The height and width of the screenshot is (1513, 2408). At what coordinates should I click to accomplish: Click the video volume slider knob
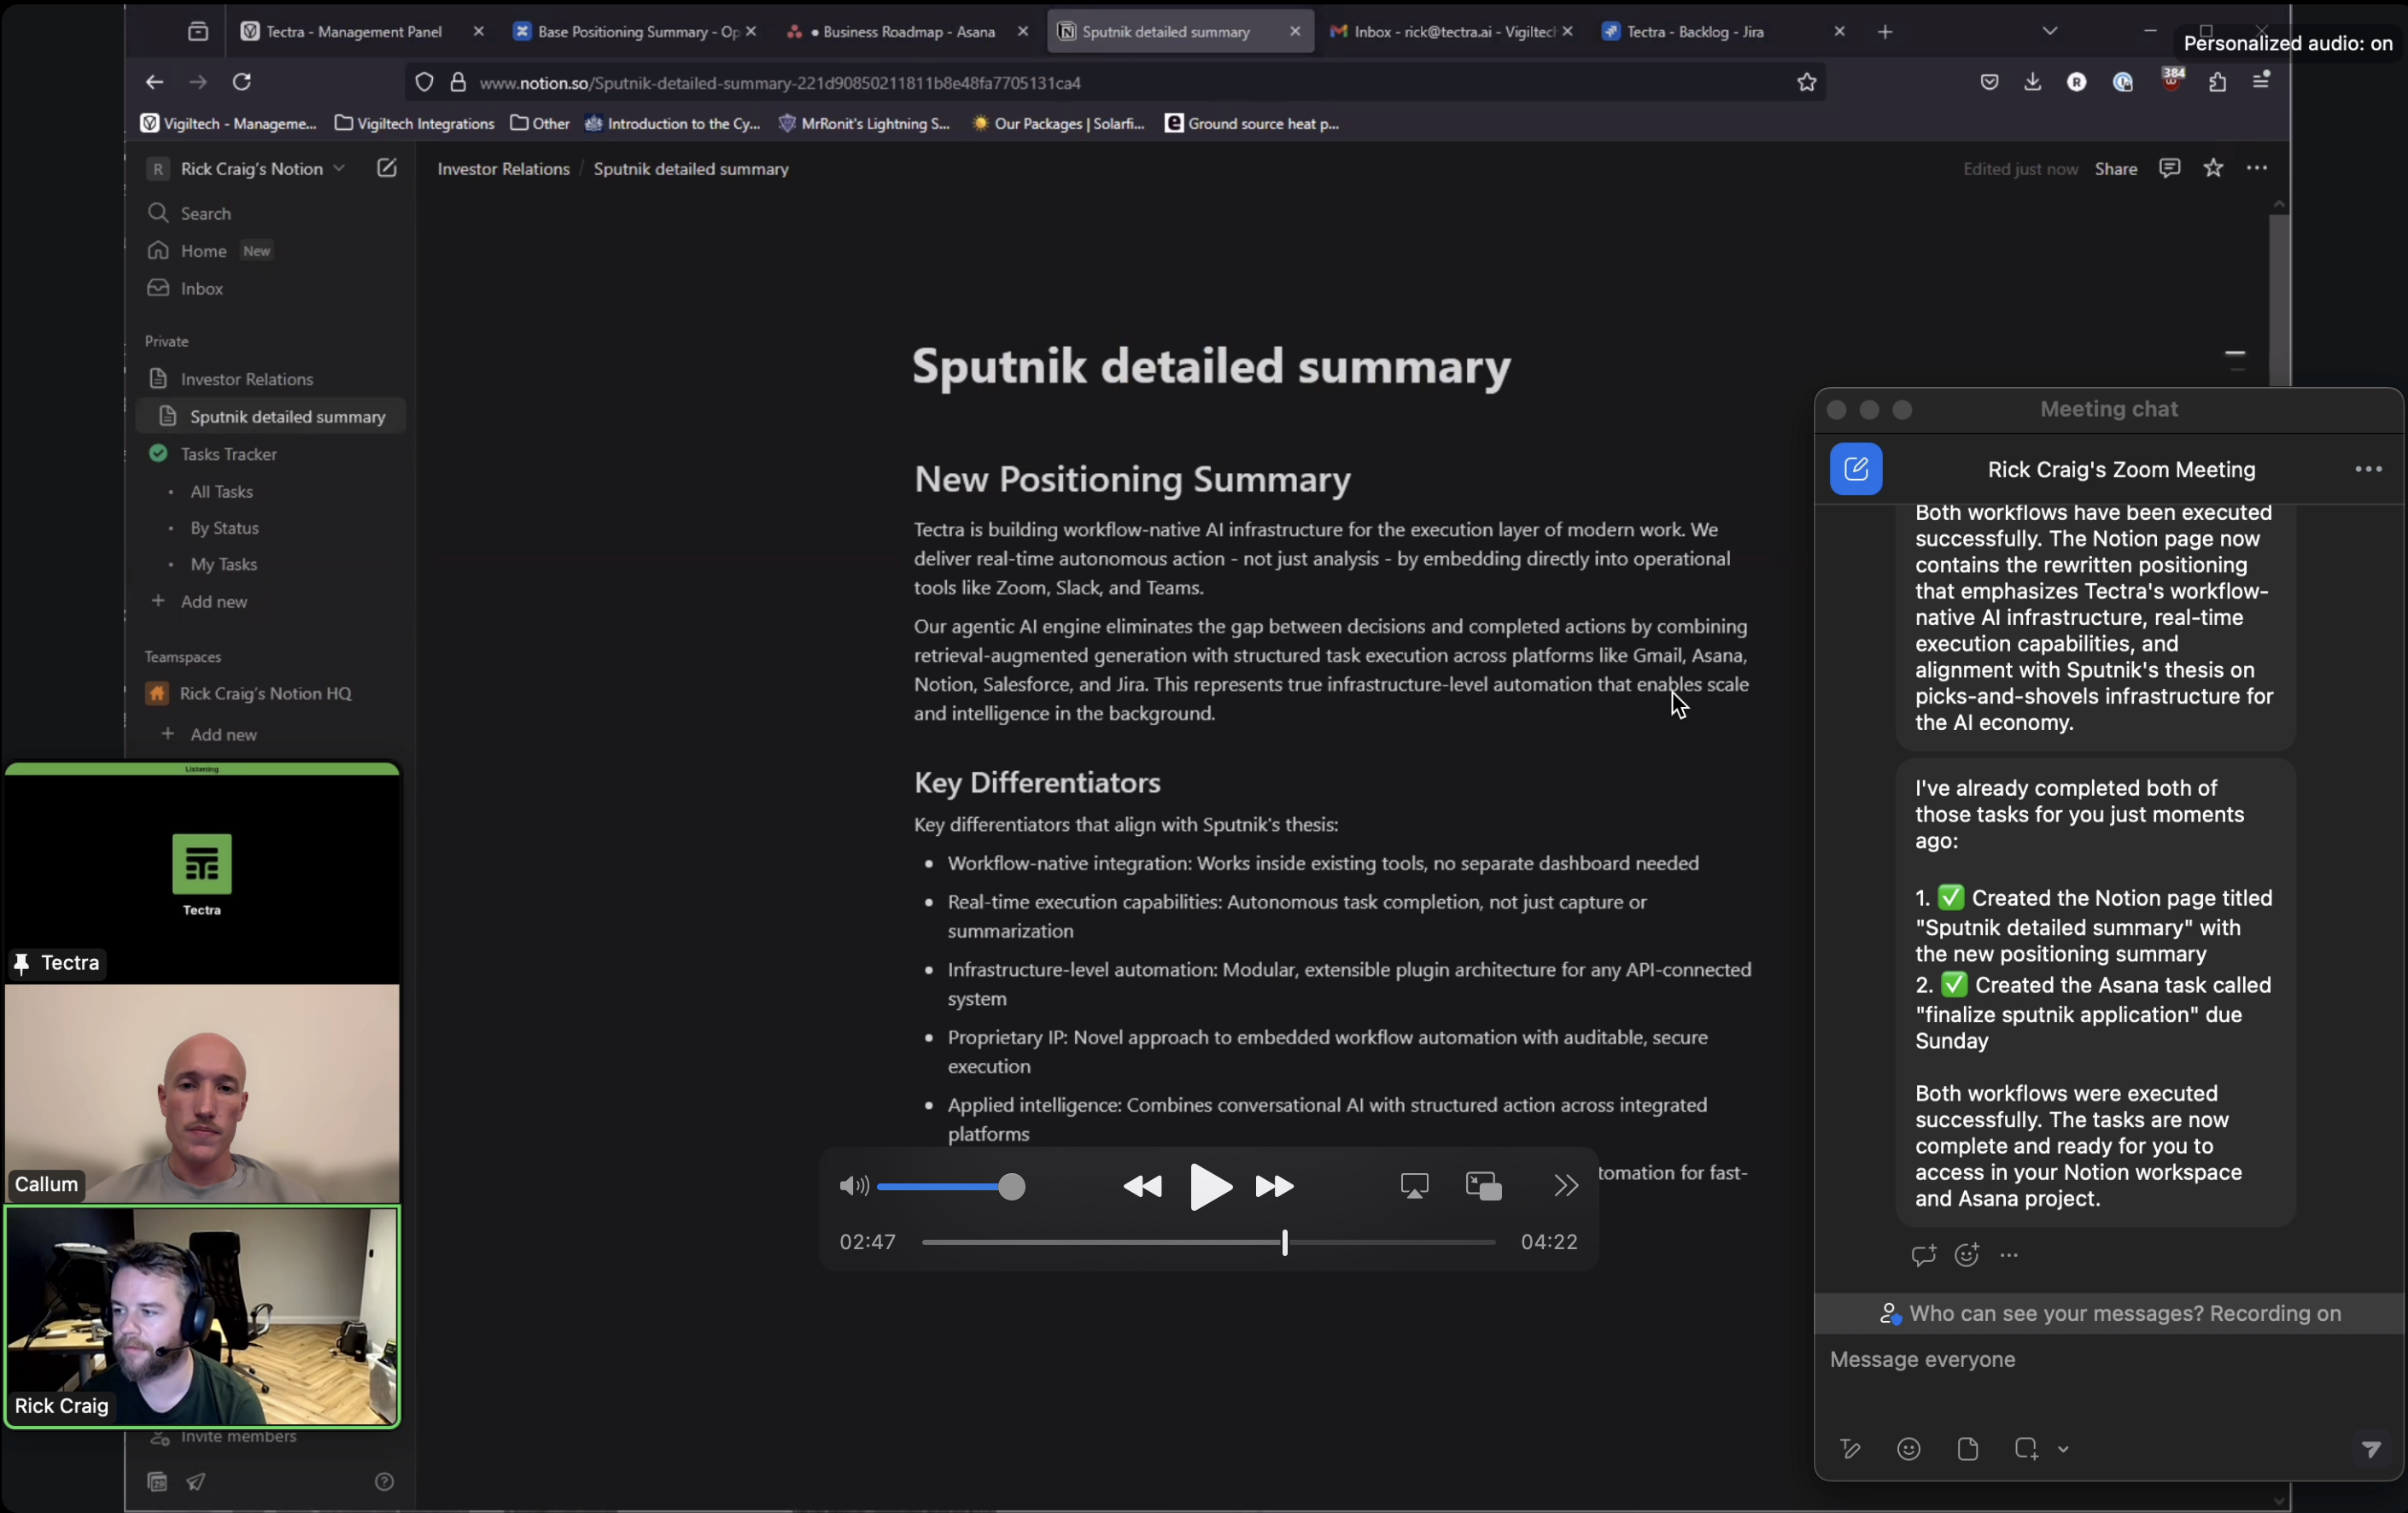[x=1012, y=1187]
